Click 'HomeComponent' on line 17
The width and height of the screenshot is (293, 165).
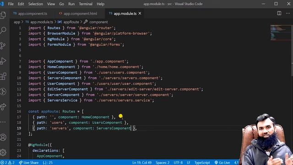click(96, 117)
